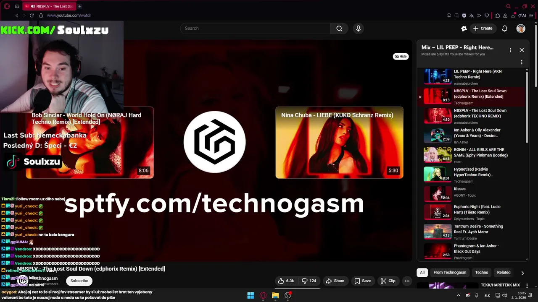The width and height of the screenshot is (538, 302).
Task: Start voice search with the microphone
Action: [x=358, y=29]
